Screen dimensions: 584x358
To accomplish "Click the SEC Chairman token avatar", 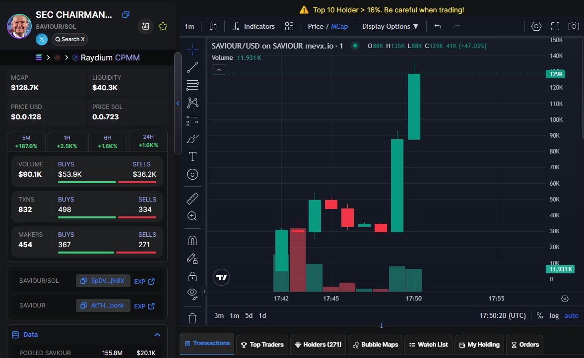I will point(19,26).
